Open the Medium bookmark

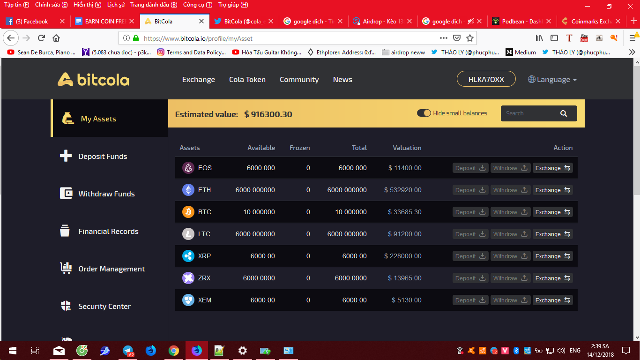coord(521,52)
